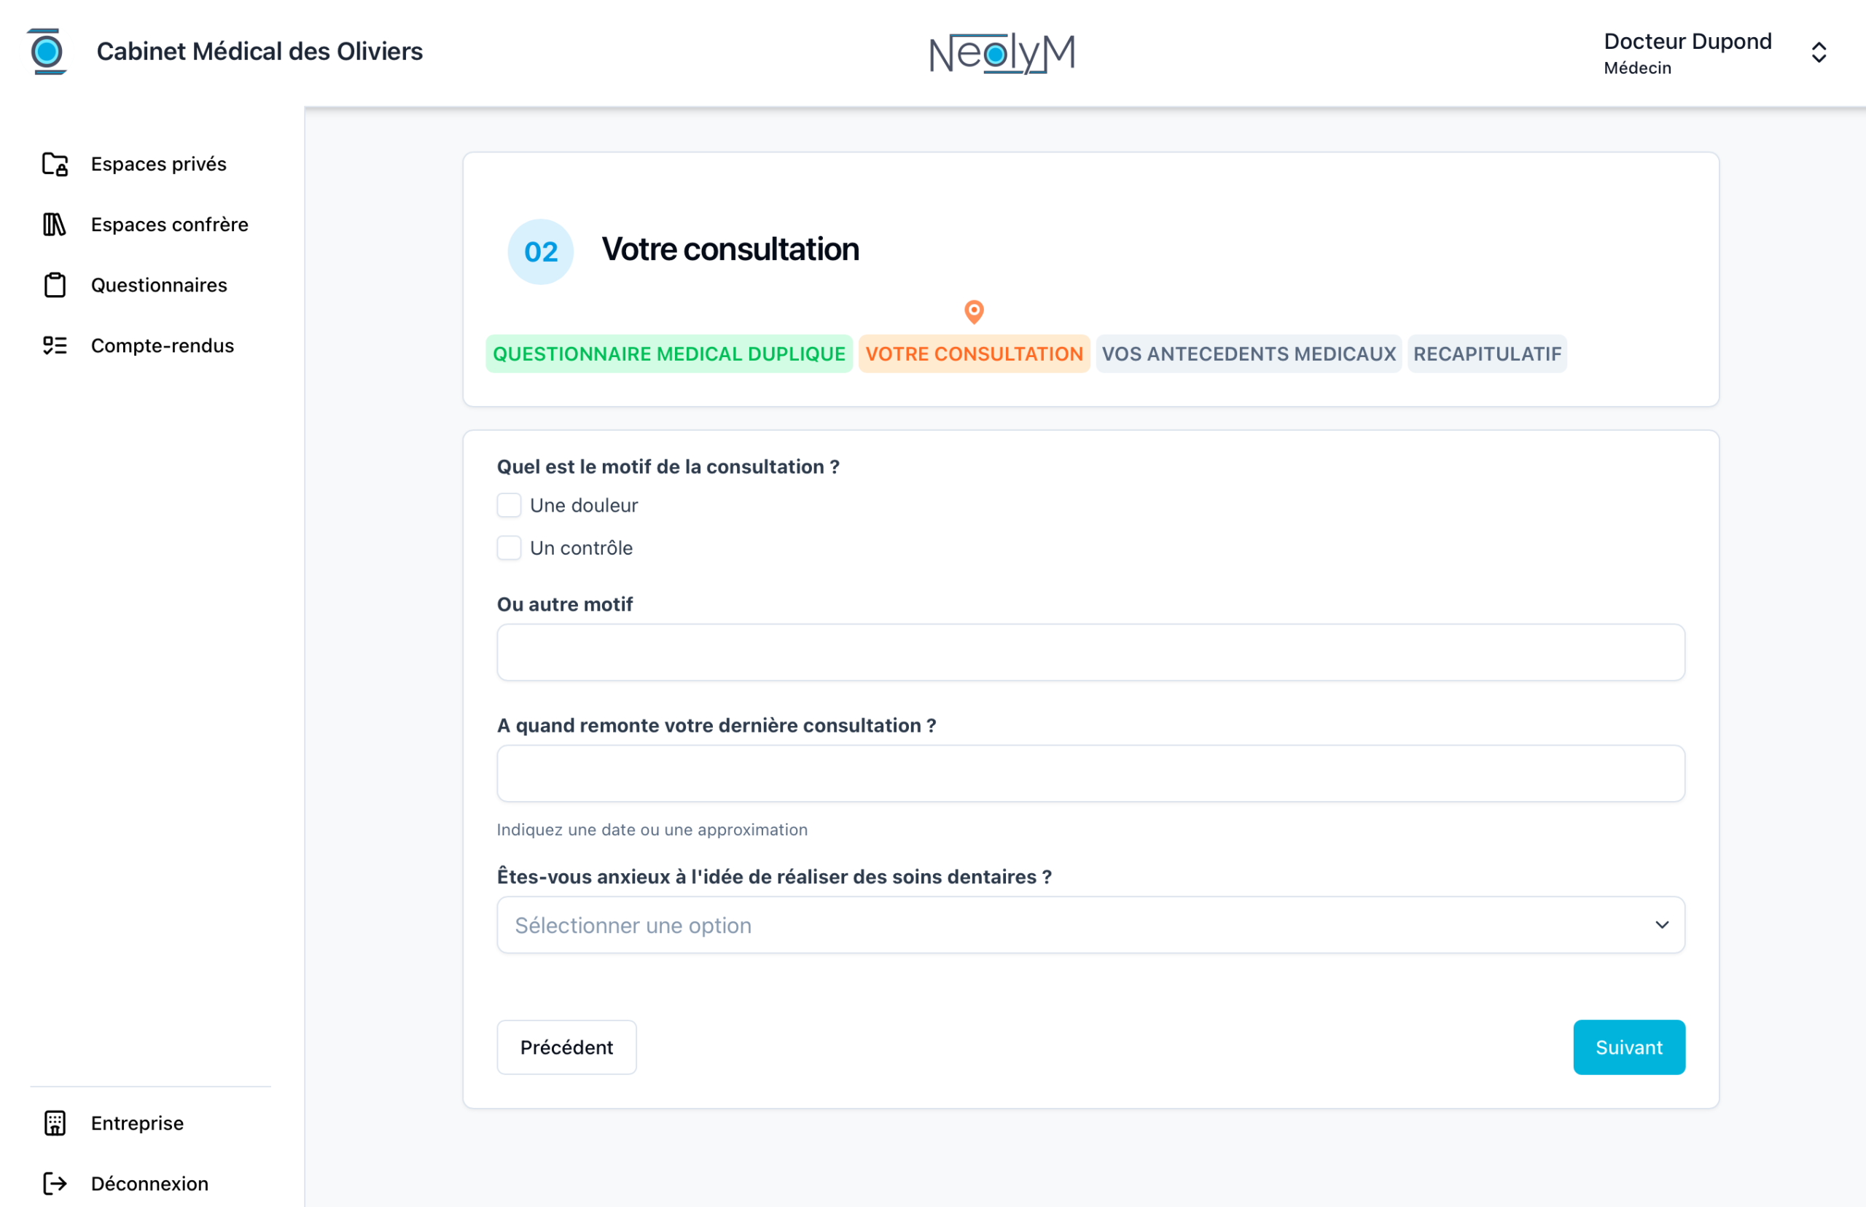Click the Suivant button
The image size is (1866, 1207).
coord(1628,1047)
